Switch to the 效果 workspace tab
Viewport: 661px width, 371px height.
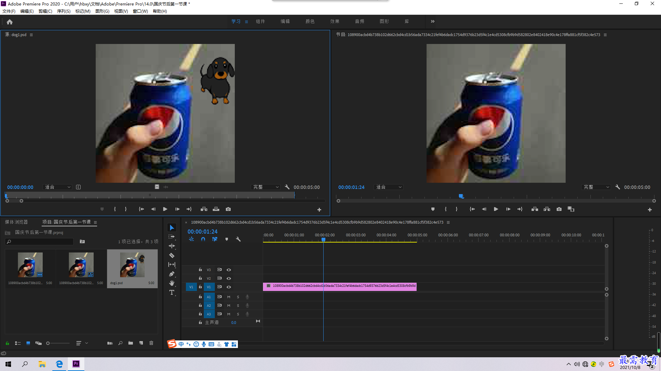[x=335, y=21]
